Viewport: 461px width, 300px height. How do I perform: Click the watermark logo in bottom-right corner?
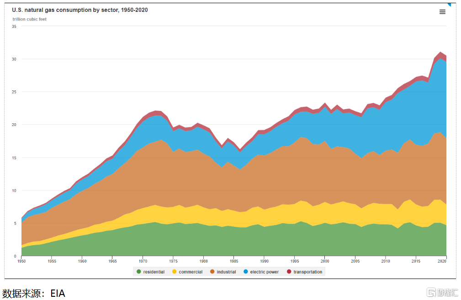pyautogui.click(x=440, y=292)
